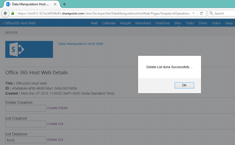Screen dimensions: 235x145
Task: Click the 'Delete List done Successfully ...' message
Action: pos(170,67)
